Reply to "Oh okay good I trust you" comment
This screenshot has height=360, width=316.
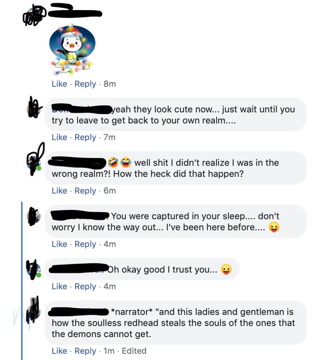[x=85, y=287]
